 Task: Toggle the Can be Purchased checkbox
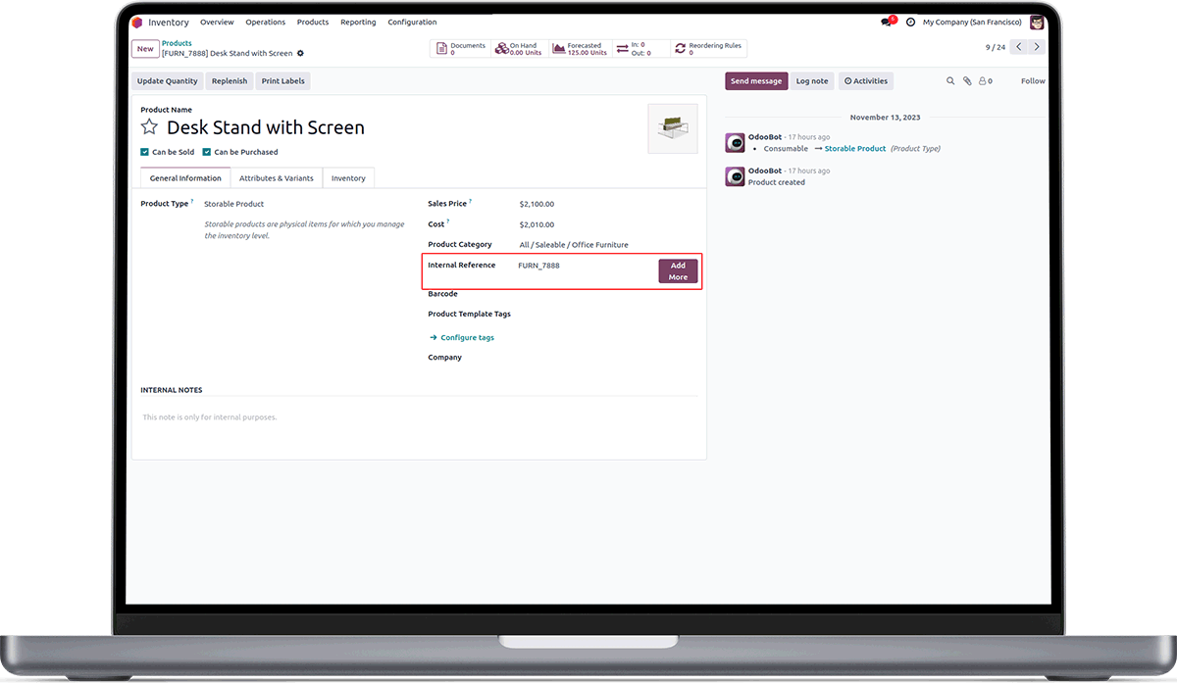point(207,152)
